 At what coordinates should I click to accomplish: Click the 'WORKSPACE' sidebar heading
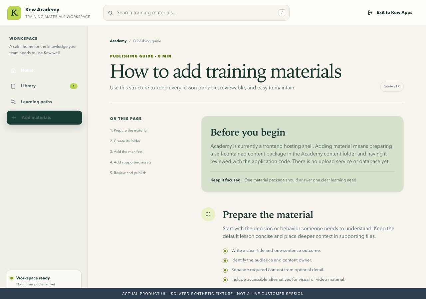coord(24,39)
